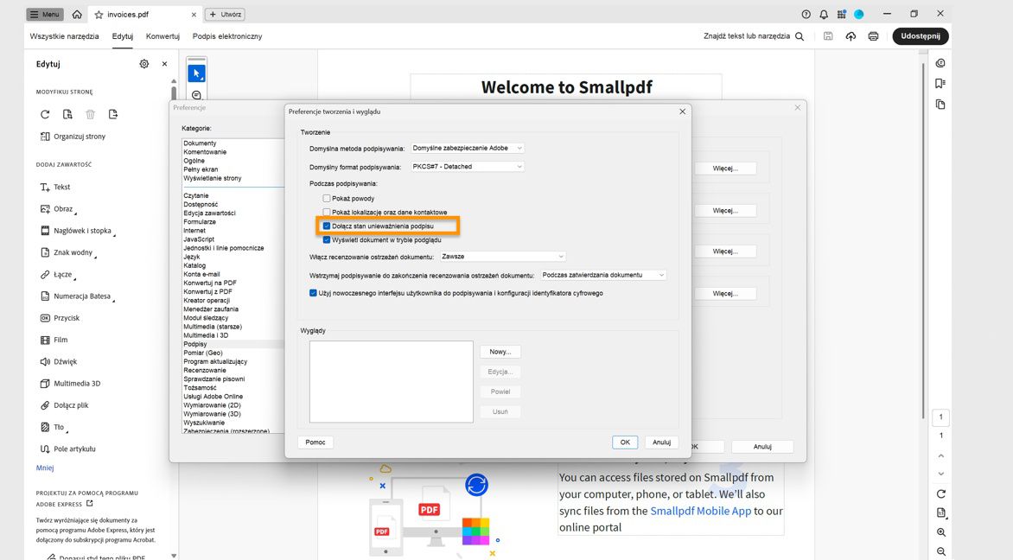Open the help question mark icon
Screen dimensions: 1013x560
(x=806, y=14)
